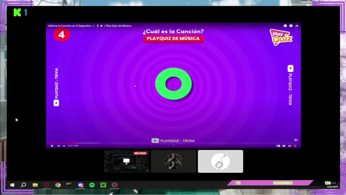
Task: Mute the video volume speaker icon
Action: coord(64,146)
